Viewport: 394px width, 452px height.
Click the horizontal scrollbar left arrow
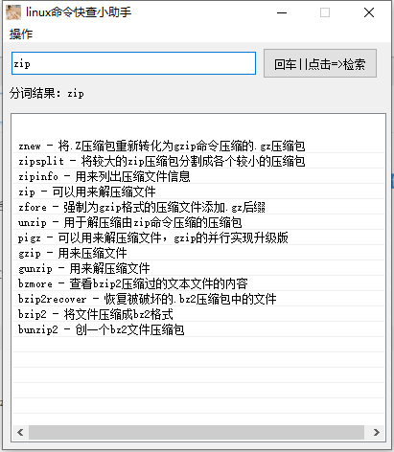(20, 432)
